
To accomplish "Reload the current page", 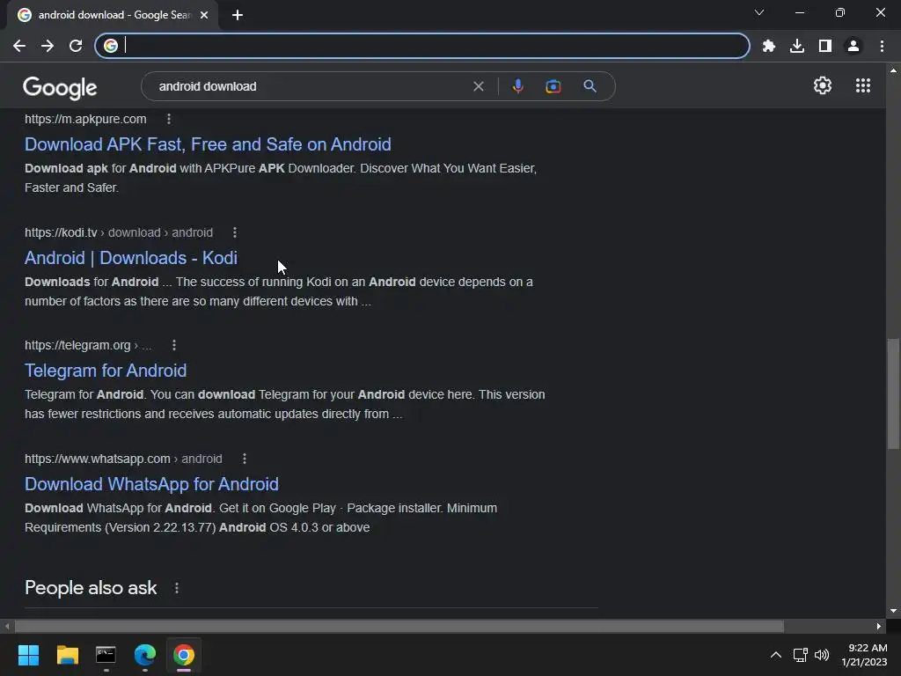I will point(76,46).
